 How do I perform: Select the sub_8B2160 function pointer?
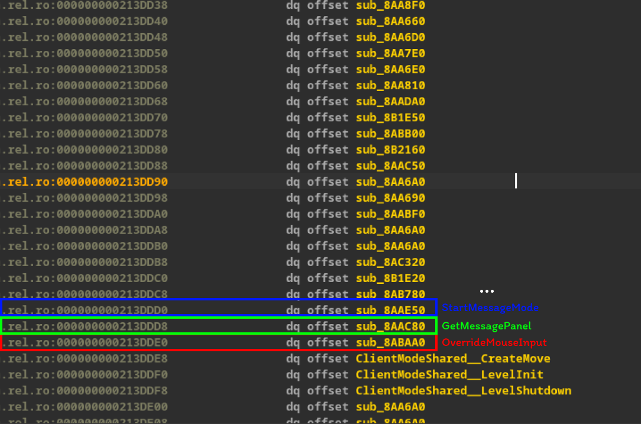(390, 150)
